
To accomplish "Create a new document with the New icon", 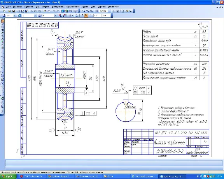I will tap(4, 11).
